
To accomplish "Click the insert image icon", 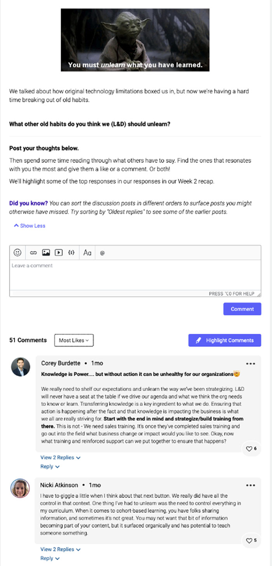I will [46, 252].
